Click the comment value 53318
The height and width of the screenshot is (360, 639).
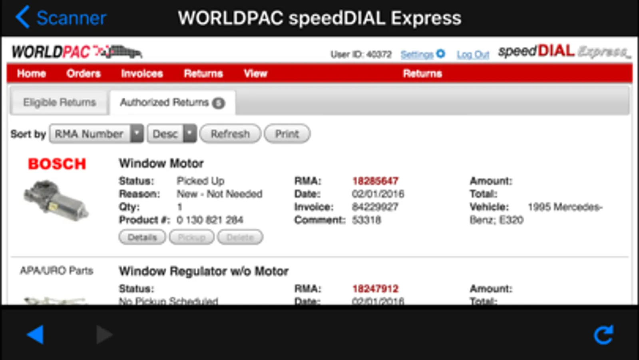click(366, 220)
